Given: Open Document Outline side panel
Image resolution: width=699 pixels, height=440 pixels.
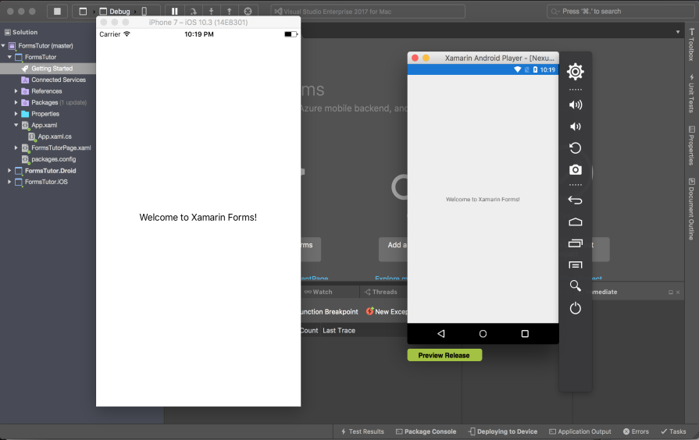Looking at the screenshot, I should click(x=691, y=209).
